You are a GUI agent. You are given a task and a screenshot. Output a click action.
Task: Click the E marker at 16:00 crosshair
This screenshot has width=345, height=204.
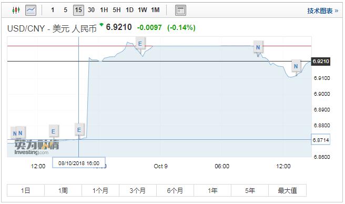pyautogui.click(x=79, y=130)
